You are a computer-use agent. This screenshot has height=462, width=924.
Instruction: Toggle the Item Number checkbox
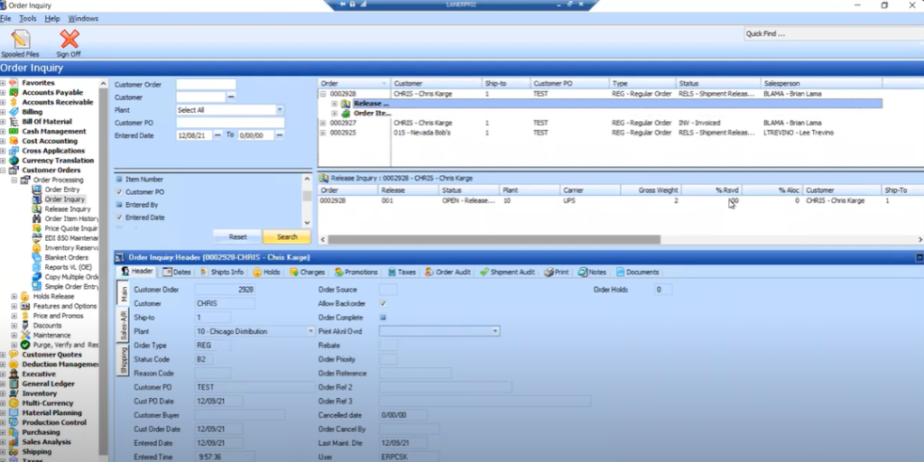pos(119,180)
